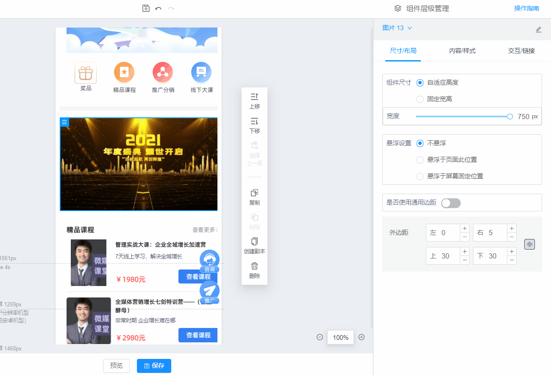This screenshot has height=375, width=551.
Task: Select 不悬浮 radio option
Action: [x=420, y=143]
